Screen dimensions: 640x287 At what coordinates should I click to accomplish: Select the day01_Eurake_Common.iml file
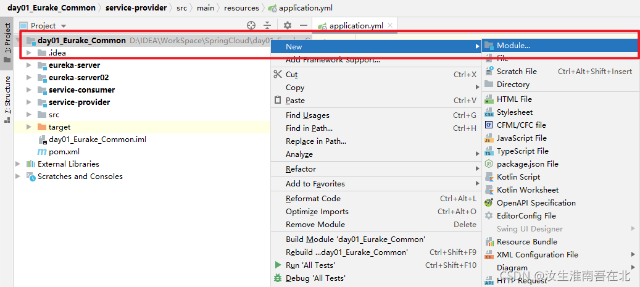pos(97,139)
